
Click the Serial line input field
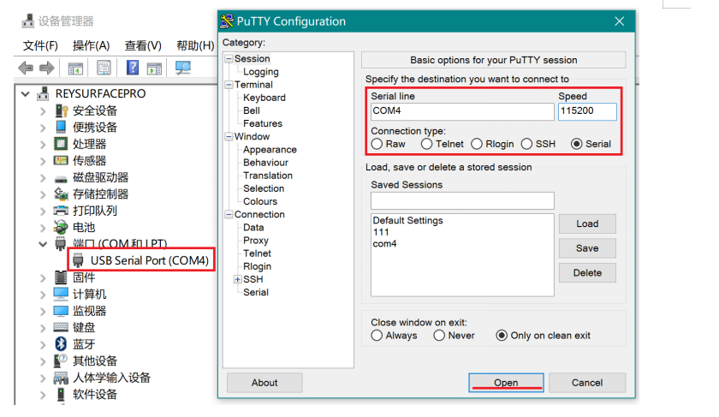(462, 112)
